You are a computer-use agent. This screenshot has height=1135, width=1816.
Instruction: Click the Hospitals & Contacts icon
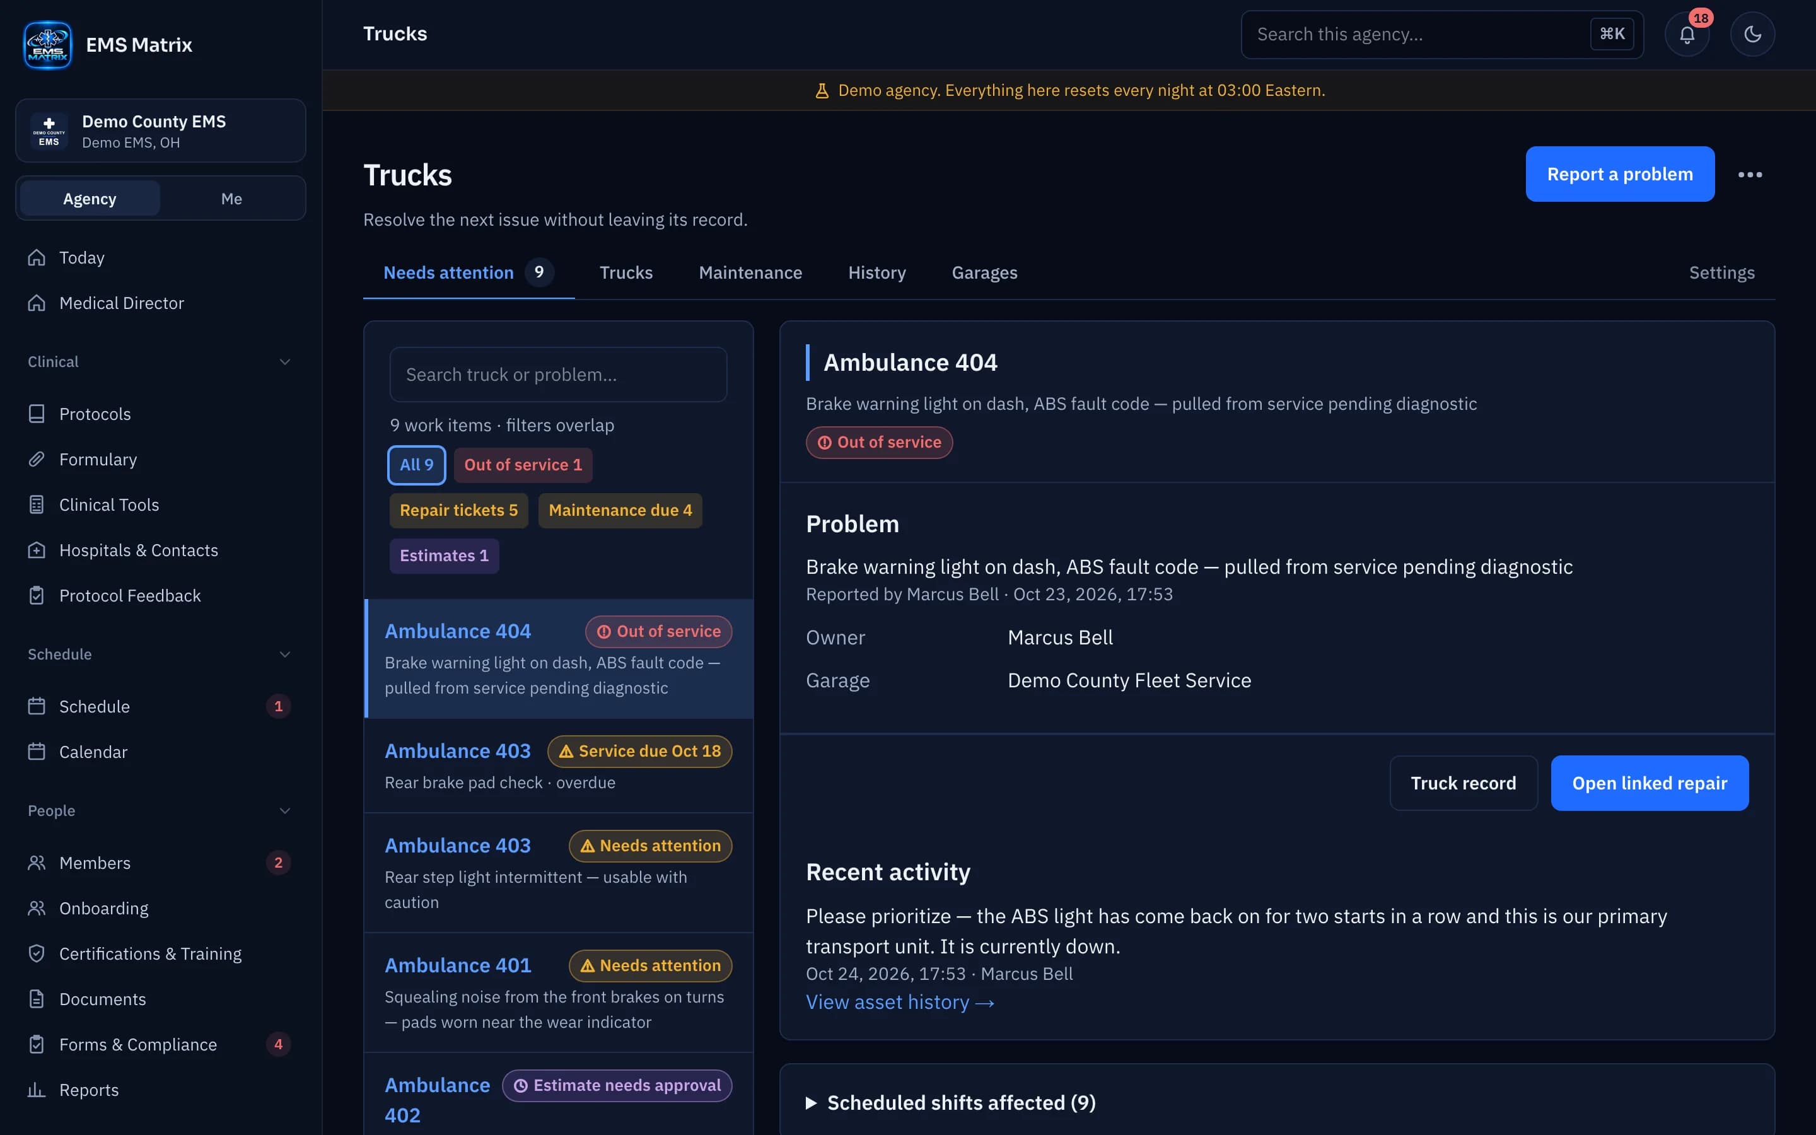(37, 550)
